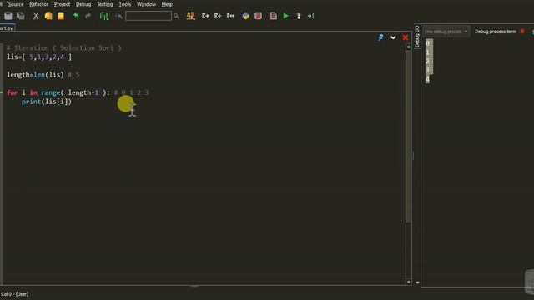Click the Save All files icon
The width and height of the screenshot is (534, 300).
[21, 16]
